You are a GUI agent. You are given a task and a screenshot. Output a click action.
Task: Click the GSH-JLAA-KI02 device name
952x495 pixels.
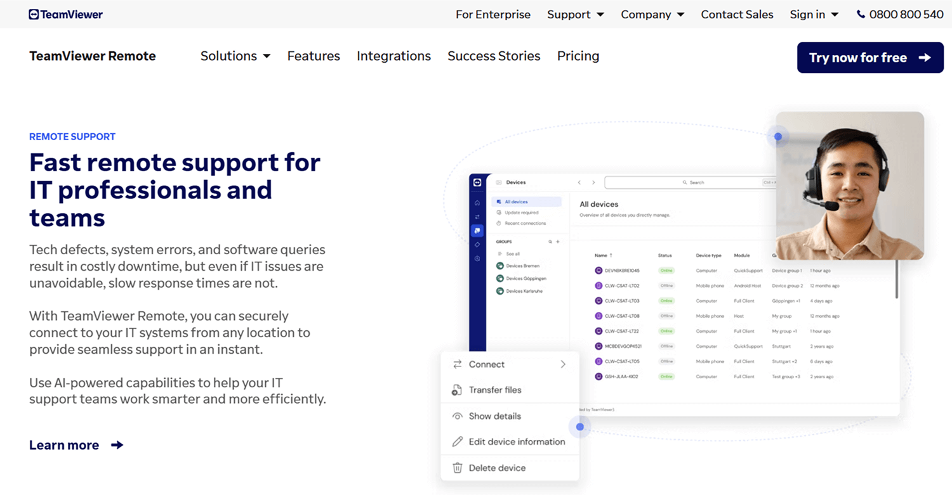[x=621, y=377]
